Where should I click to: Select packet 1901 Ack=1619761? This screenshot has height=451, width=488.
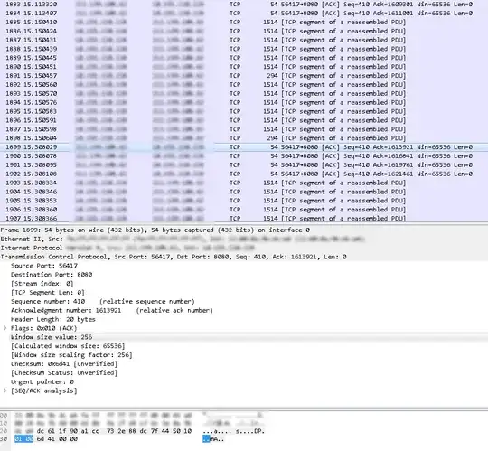[x=244, y=165]
